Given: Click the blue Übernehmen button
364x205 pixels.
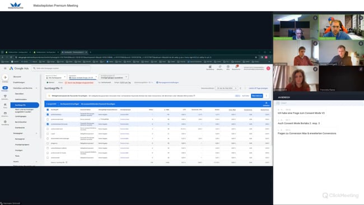Looking at the screenshot, I should click(256, 96).
